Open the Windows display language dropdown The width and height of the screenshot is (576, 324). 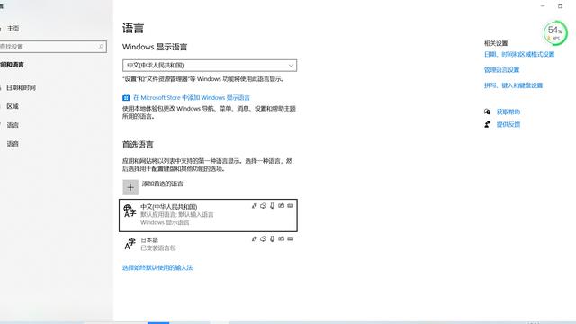point(210,66)
